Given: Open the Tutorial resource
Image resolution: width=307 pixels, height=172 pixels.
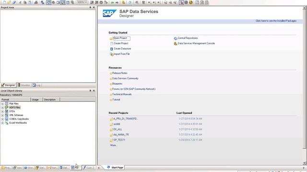Looking at the screenshot, I should [x=116, y=99].
